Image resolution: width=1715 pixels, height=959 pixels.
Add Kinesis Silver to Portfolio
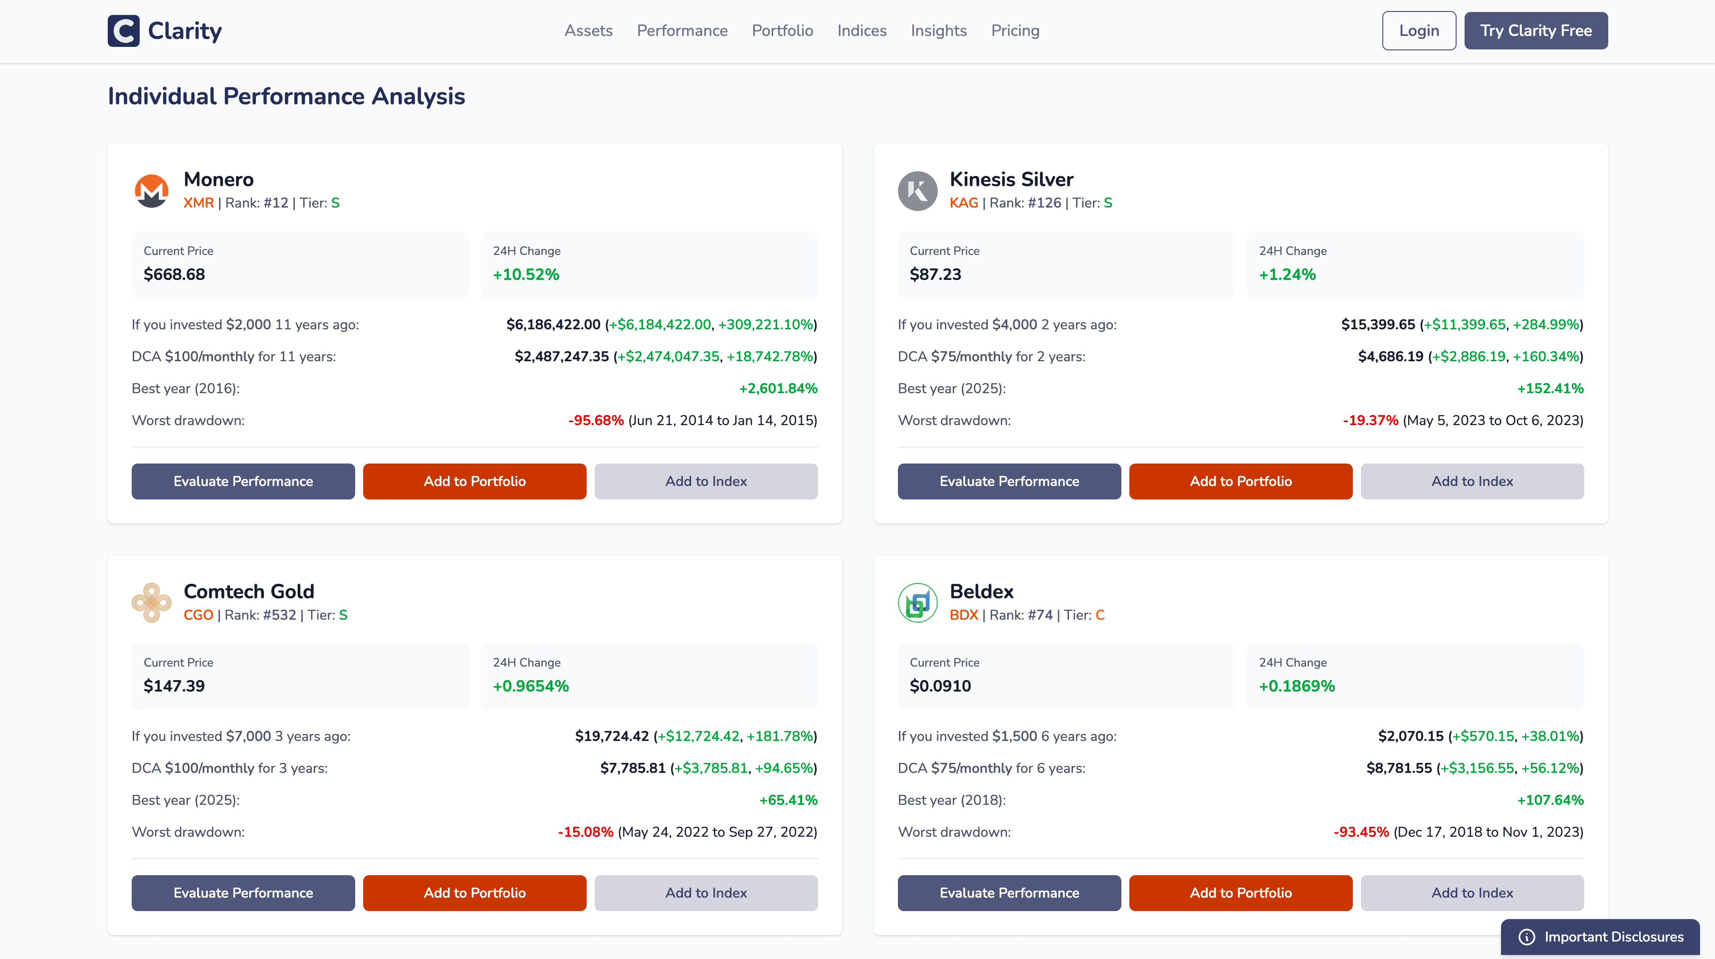click(1240, 481)
